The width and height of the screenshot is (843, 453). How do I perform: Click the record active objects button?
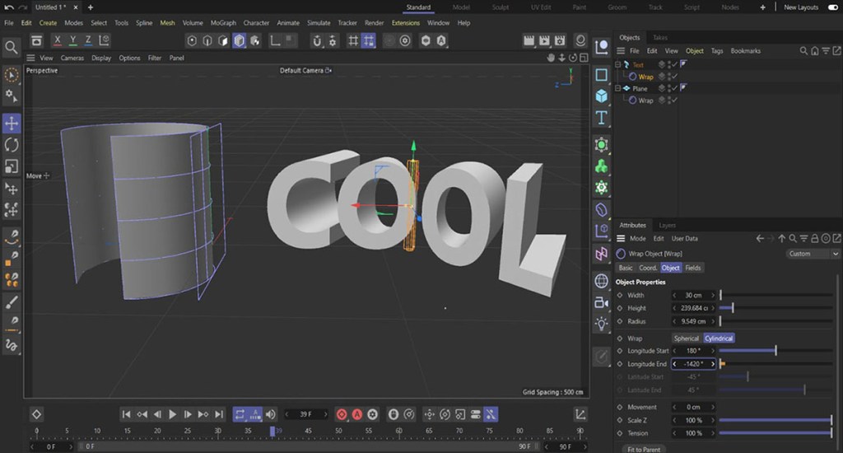[341, 414]
